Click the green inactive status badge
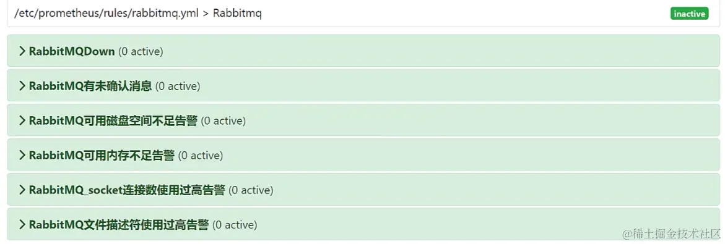 689,14
